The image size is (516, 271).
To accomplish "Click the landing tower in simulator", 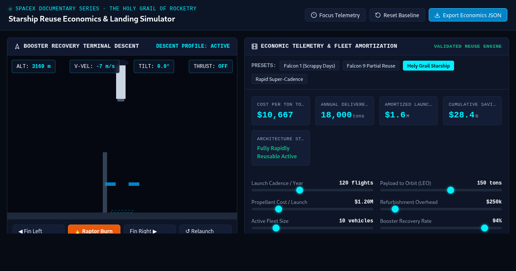I will point(105,182).
